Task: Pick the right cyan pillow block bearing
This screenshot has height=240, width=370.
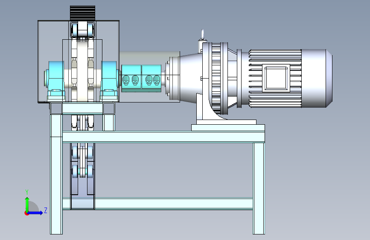Action: point(109,82)
